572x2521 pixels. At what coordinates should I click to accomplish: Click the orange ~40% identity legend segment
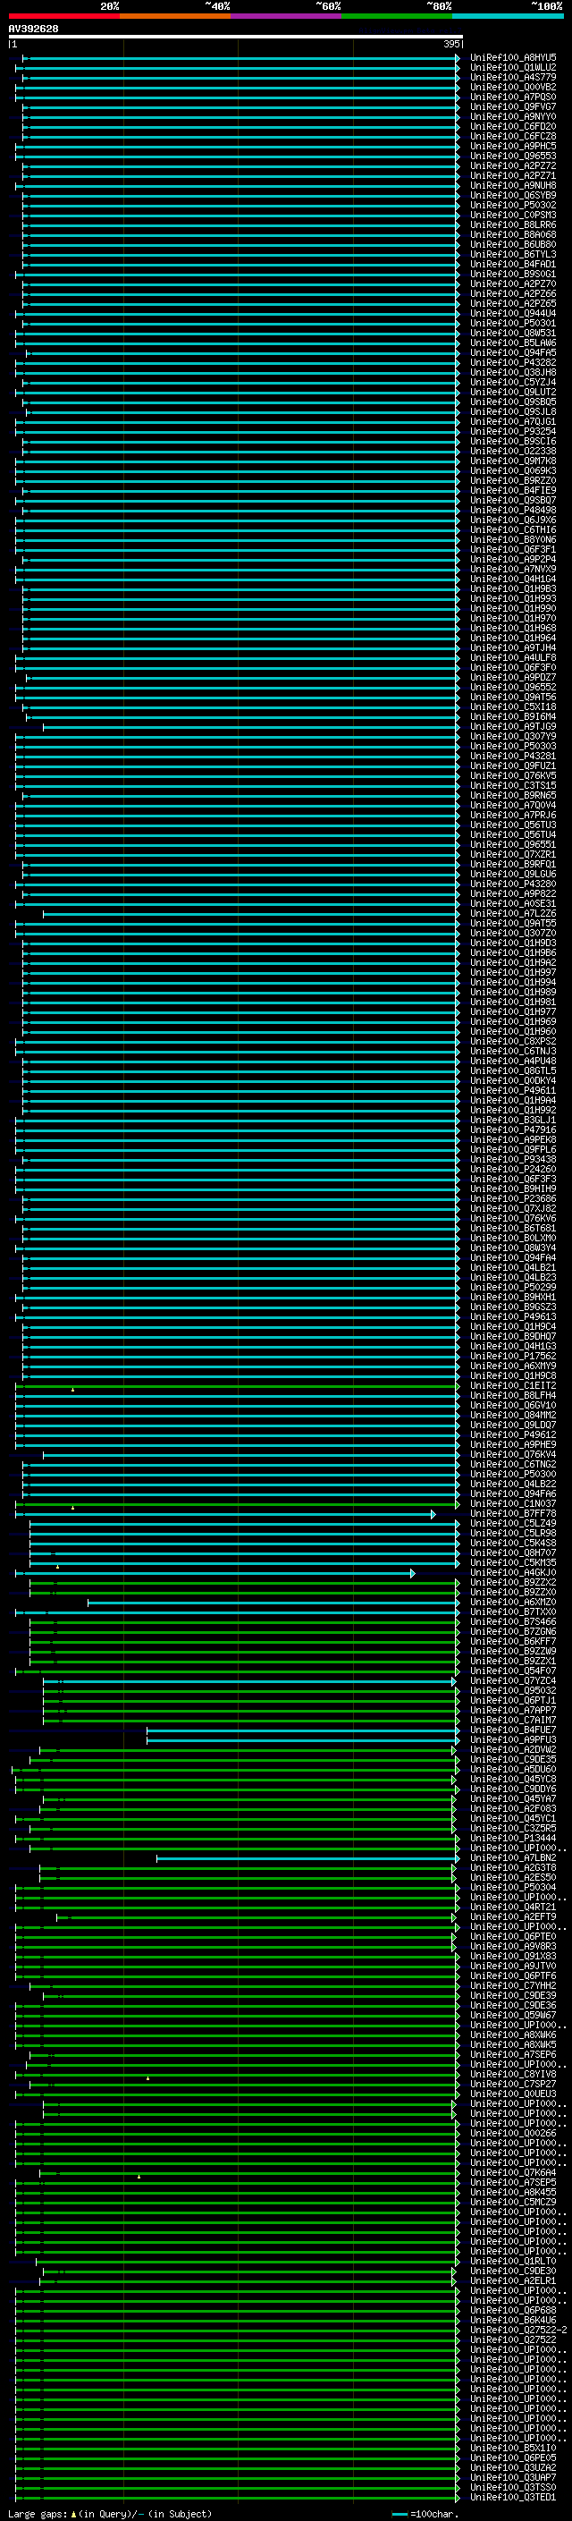pos(175,16)
